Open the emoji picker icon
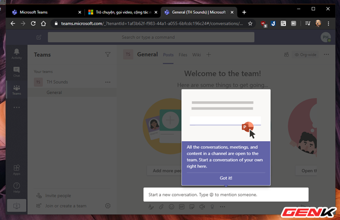The image size is (340, 220). tap(171, 206)
